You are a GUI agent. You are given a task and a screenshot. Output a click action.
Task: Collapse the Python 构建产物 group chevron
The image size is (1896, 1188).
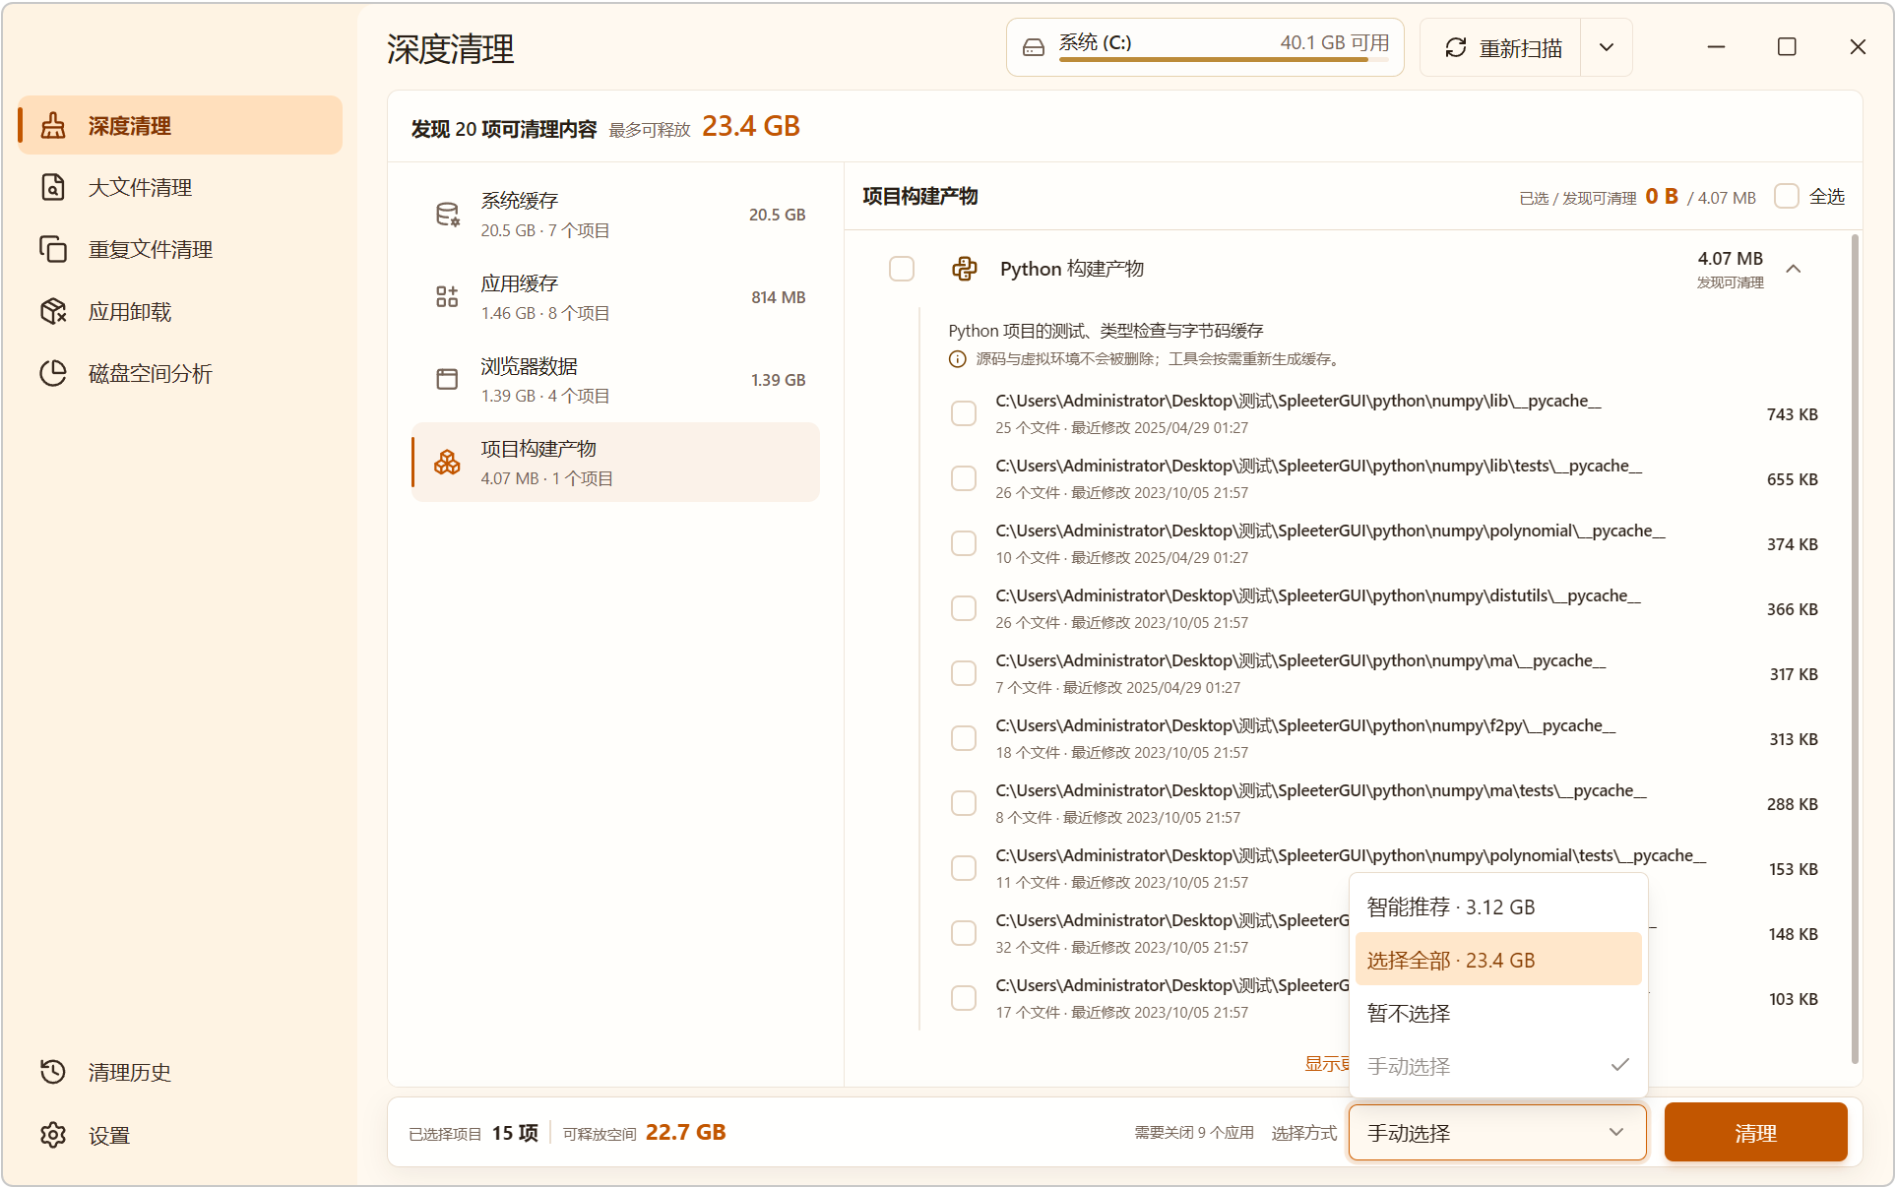1794,269
